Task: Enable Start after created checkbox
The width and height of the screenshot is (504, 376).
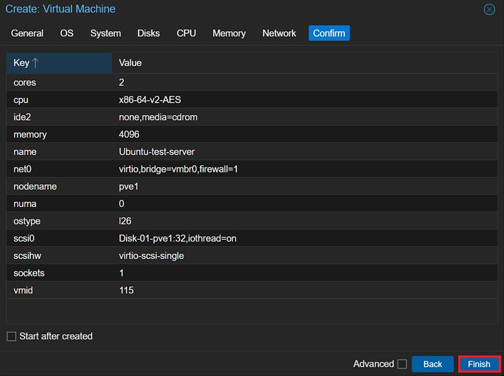Action: (12, 337)
